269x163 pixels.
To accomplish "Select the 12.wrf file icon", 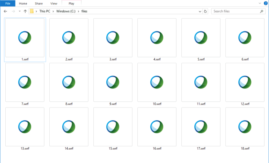I will click(x=245, y=82).
